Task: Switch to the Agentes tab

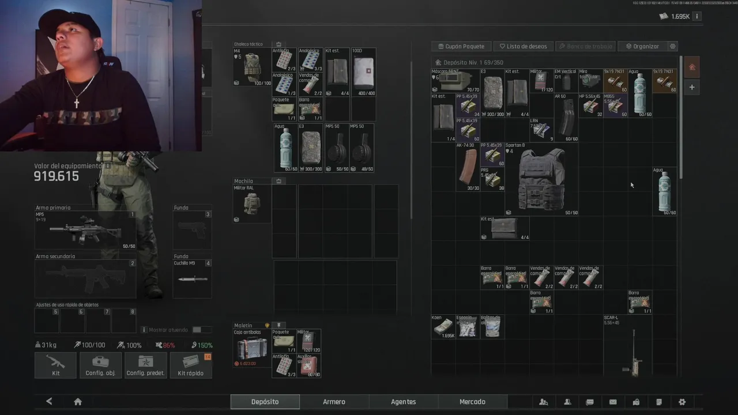Action: pyautogui.click(x=404, y=402)
